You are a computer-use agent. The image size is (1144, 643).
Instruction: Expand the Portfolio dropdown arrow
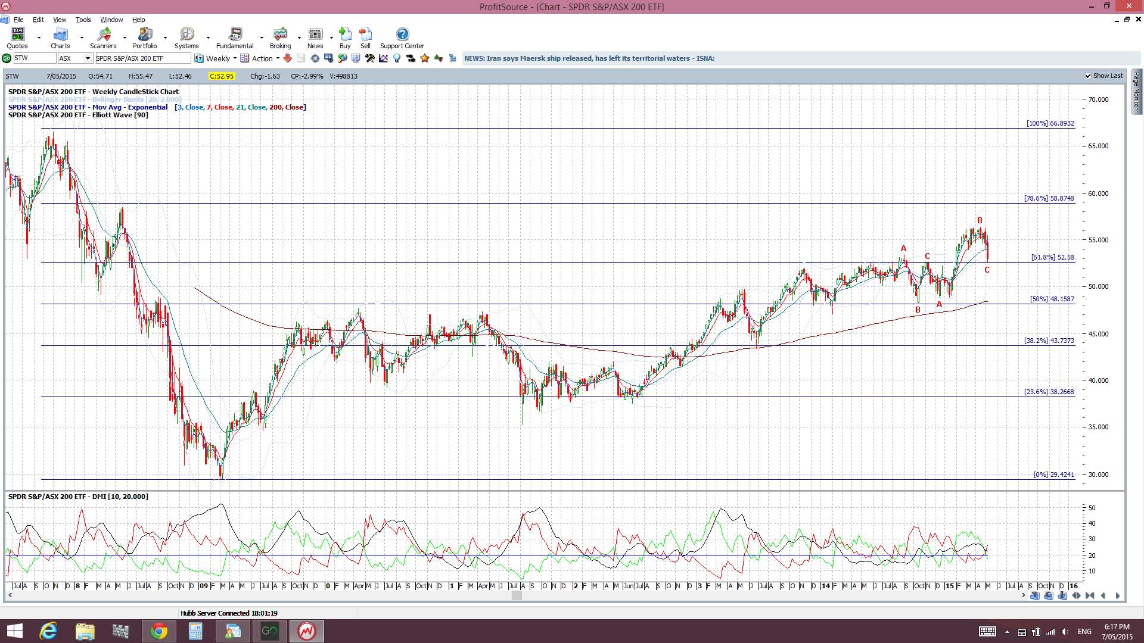pyautogui.click(x=165, y=38)
